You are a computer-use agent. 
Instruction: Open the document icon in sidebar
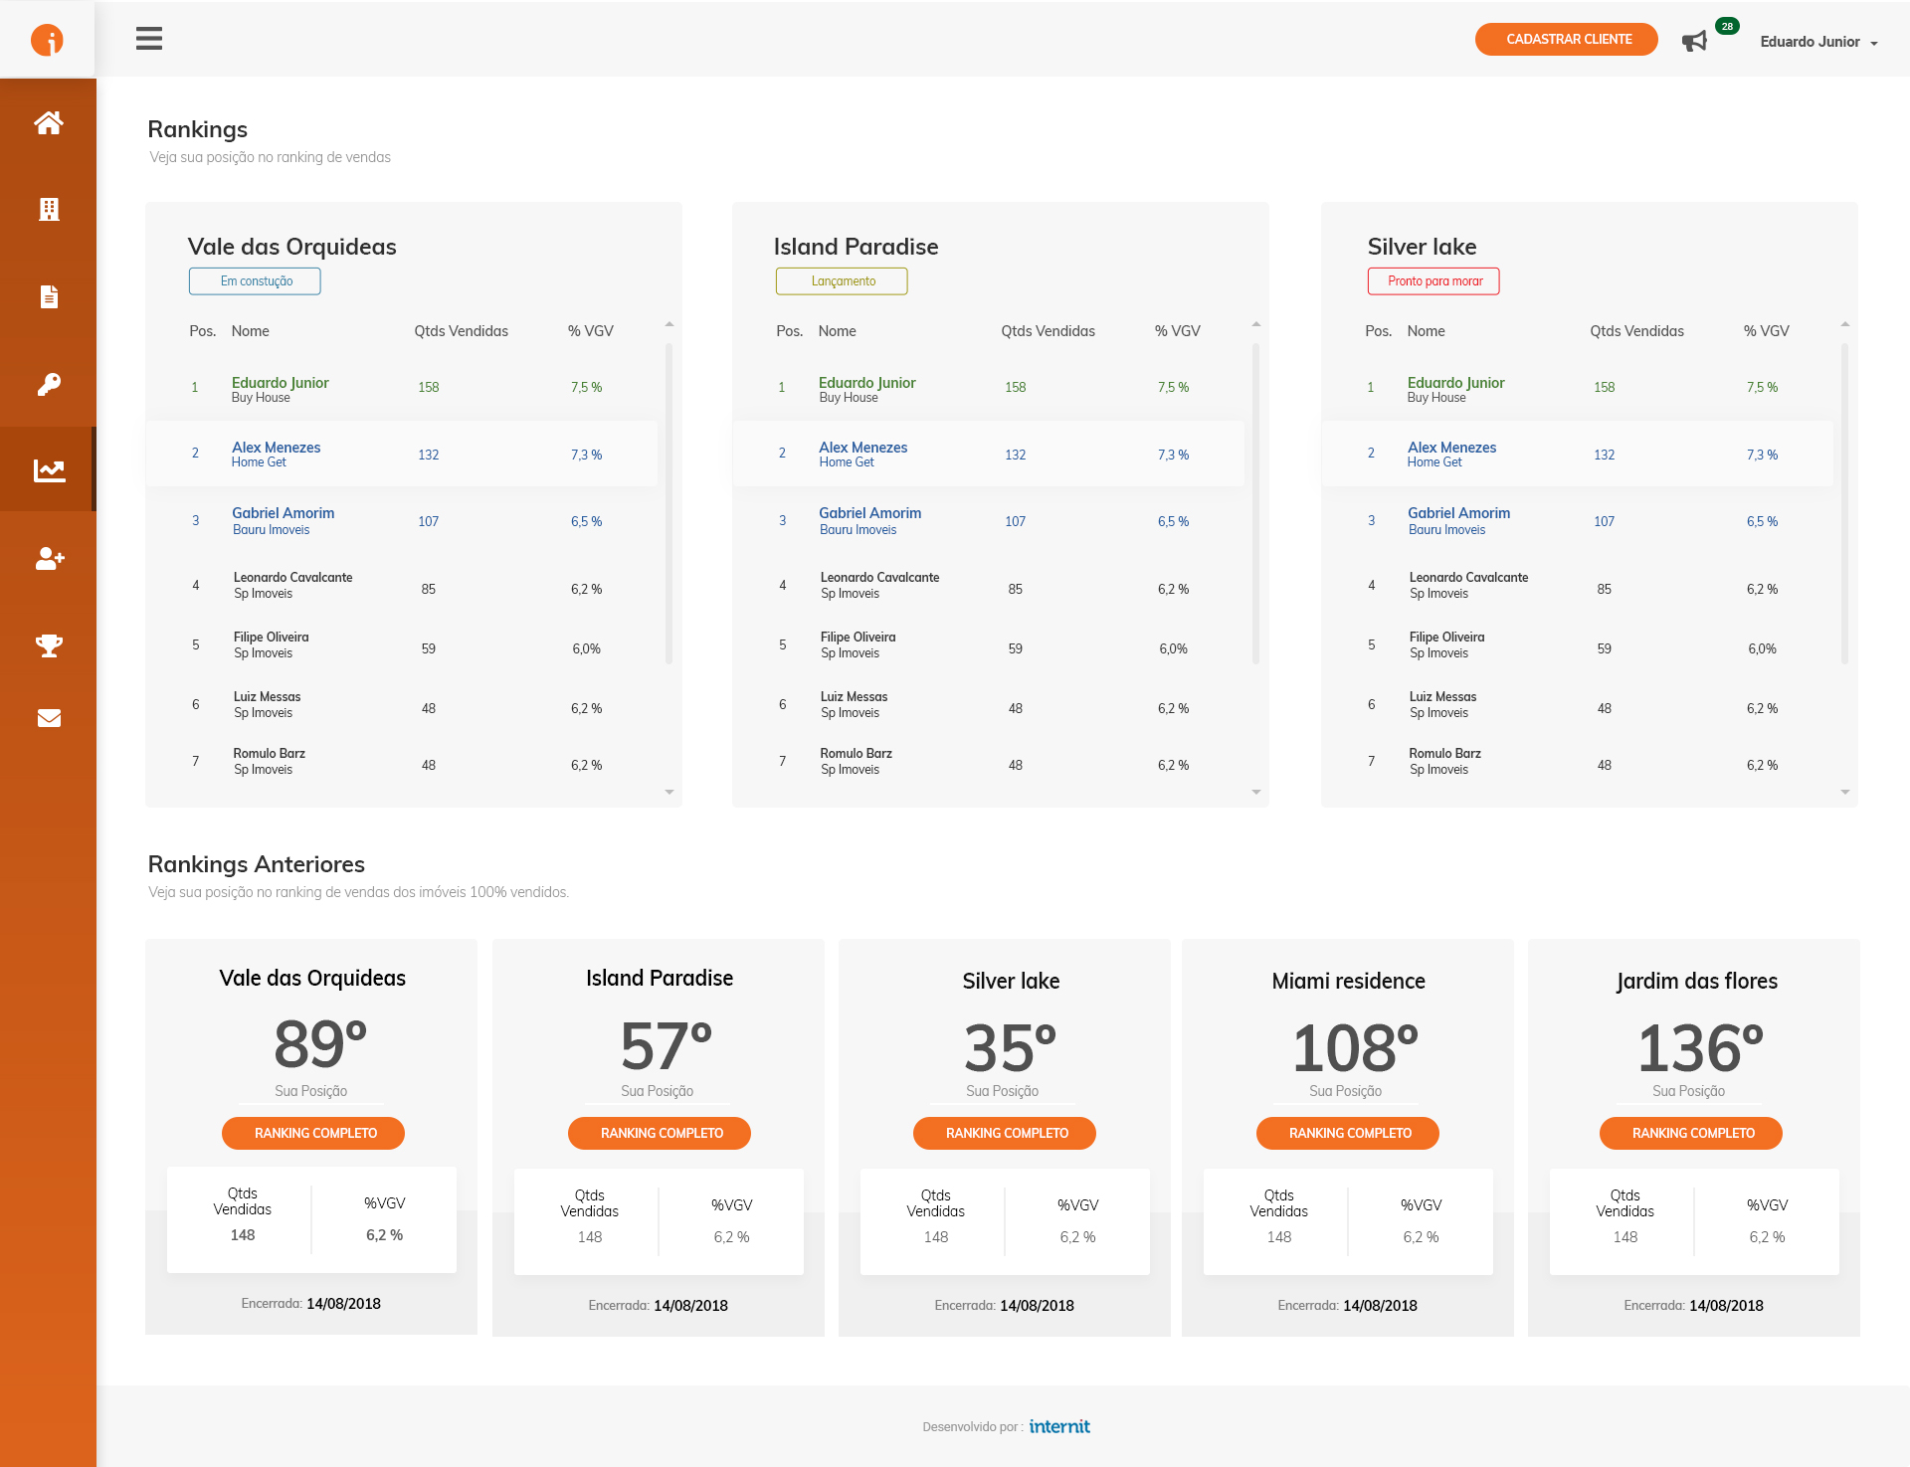click(48, 296)
